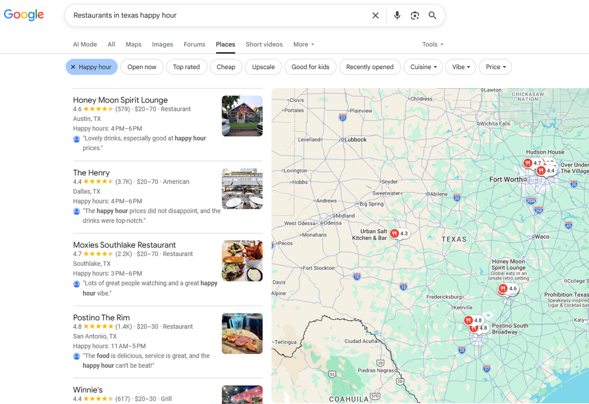
Task: Click the magnifying glass search icon
Action: 433,16
